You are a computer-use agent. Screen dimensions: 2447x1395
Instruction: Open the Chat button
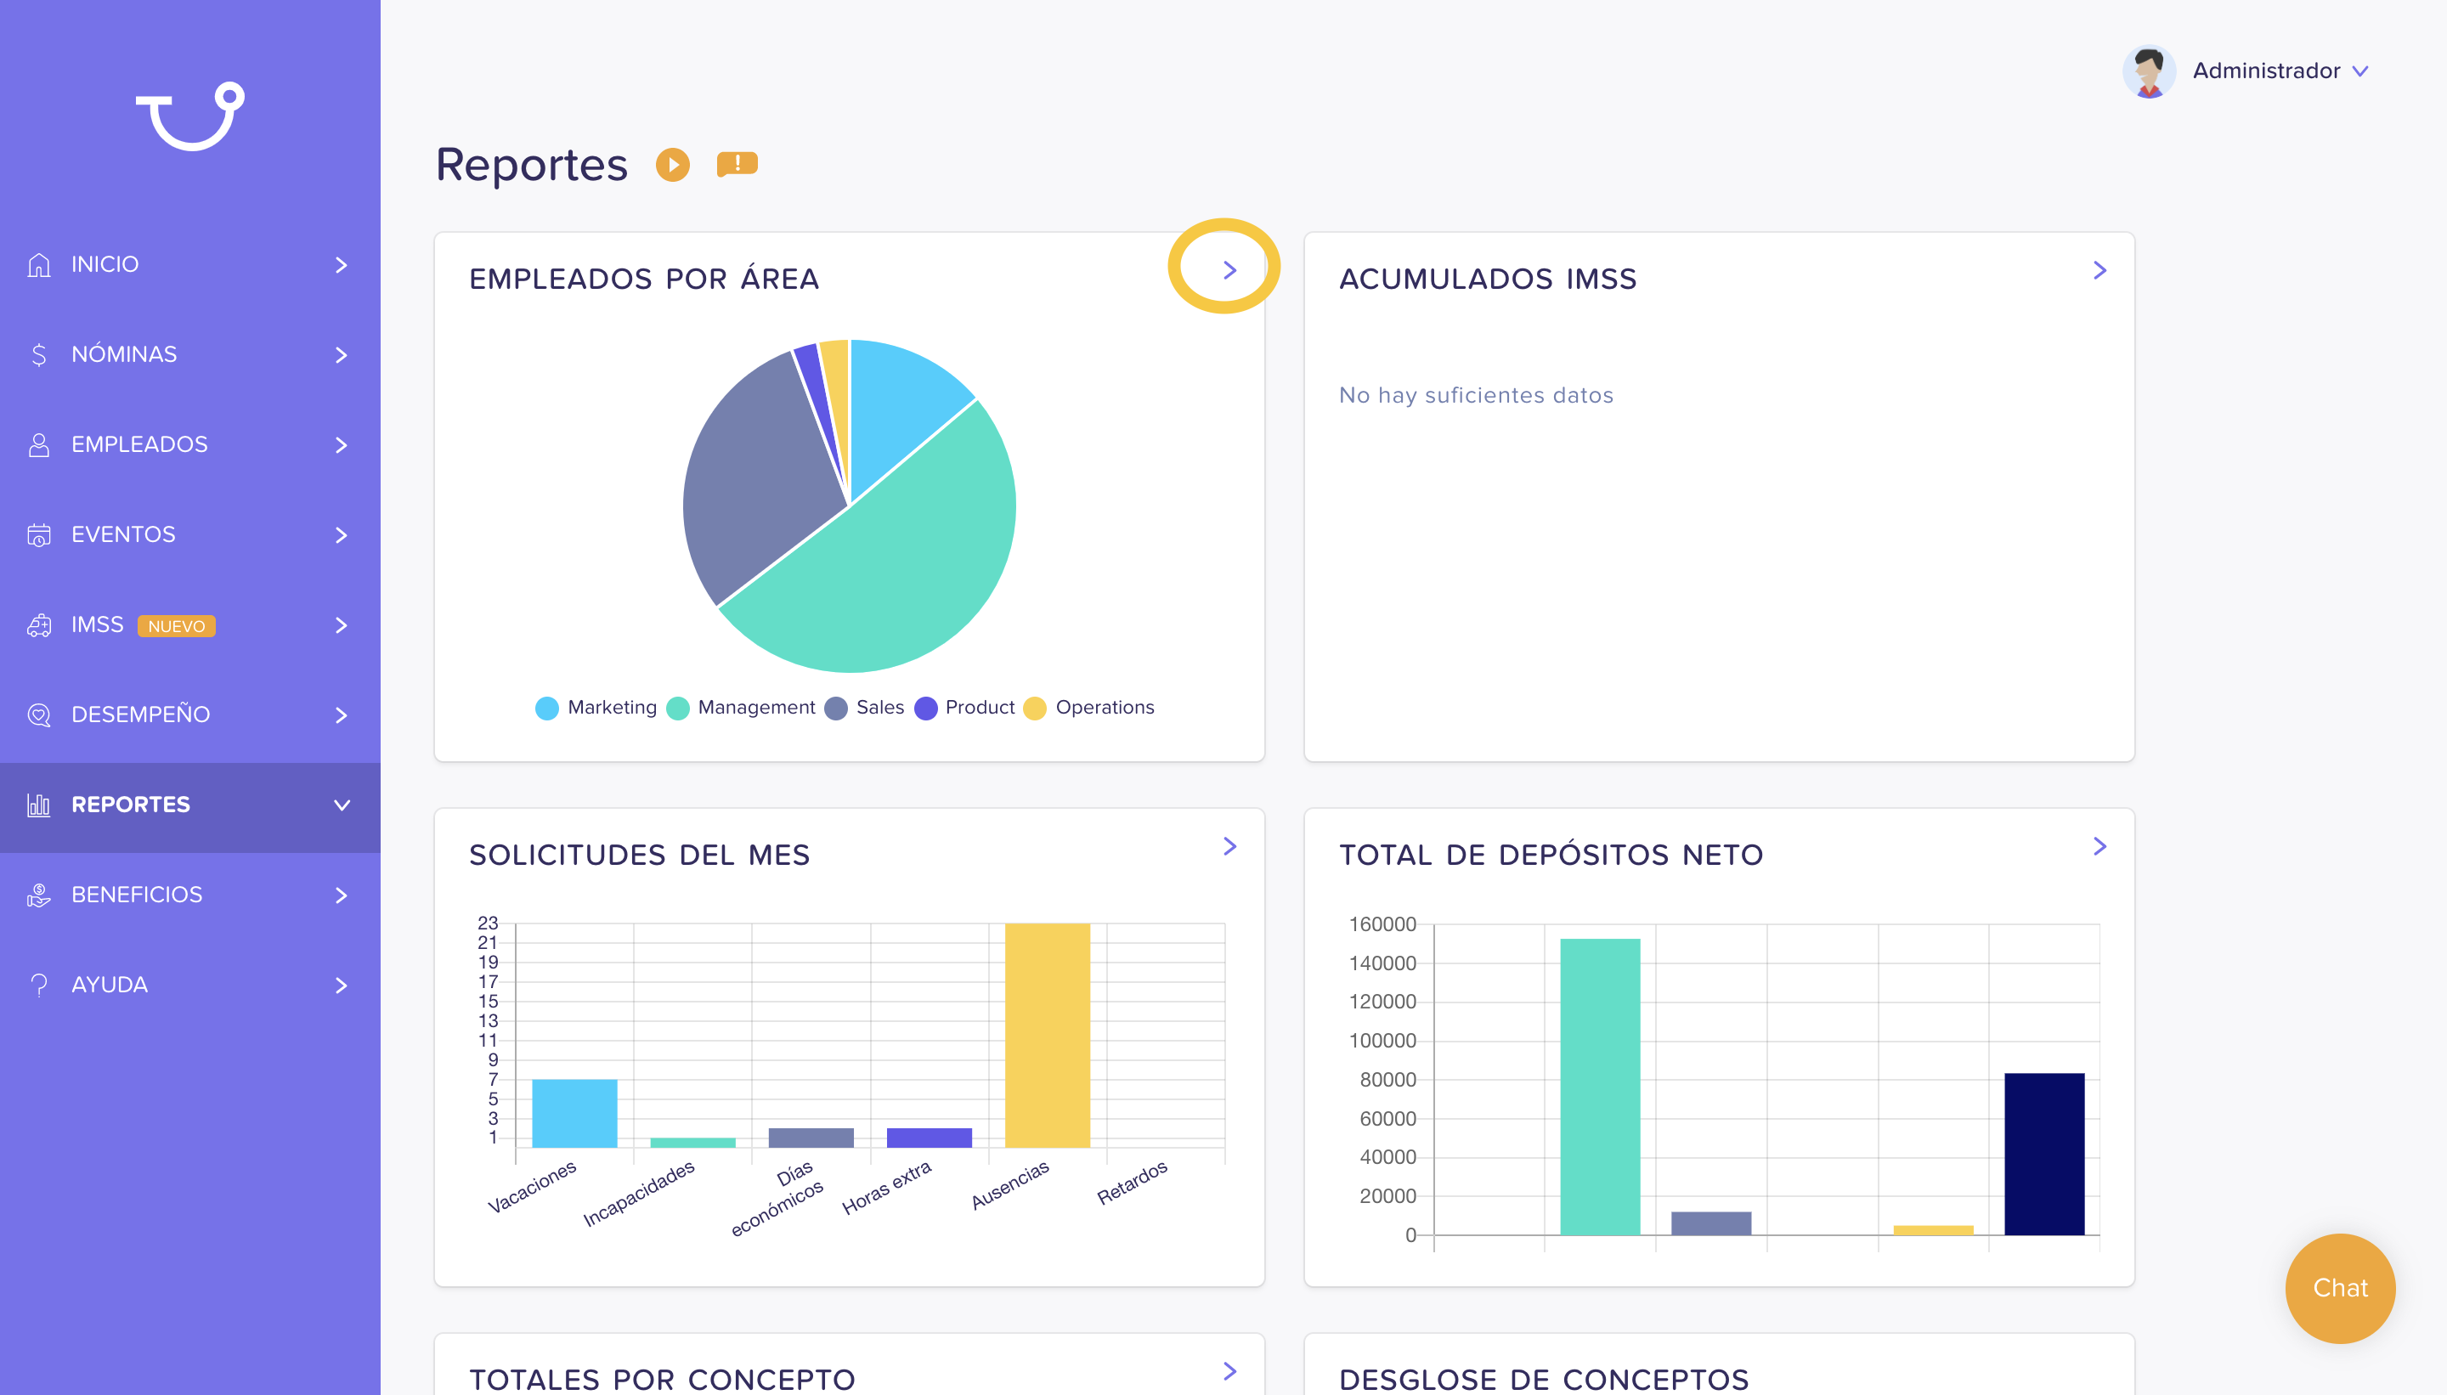tap(2340, 1288)
